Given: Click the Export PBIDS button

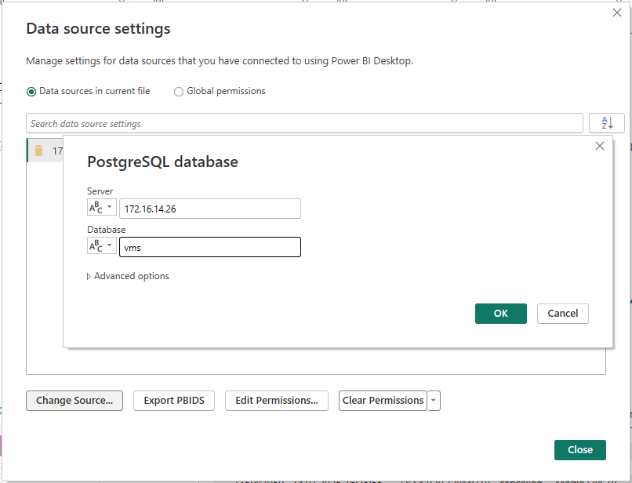Looking at the screenshot, I should coord(174,401).
